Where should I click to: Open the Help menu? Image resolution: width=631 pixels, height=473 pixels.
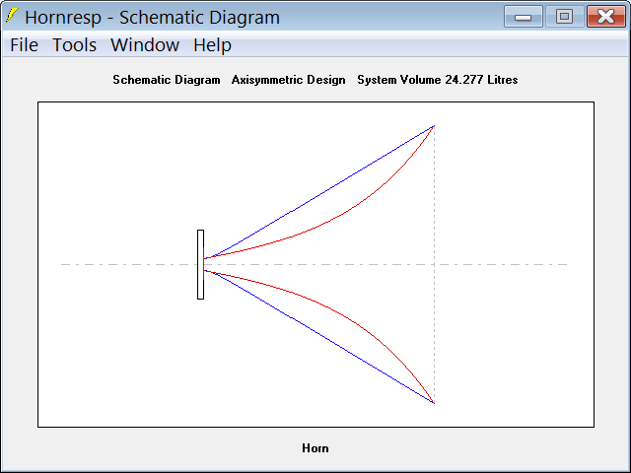tap(213, 44)
